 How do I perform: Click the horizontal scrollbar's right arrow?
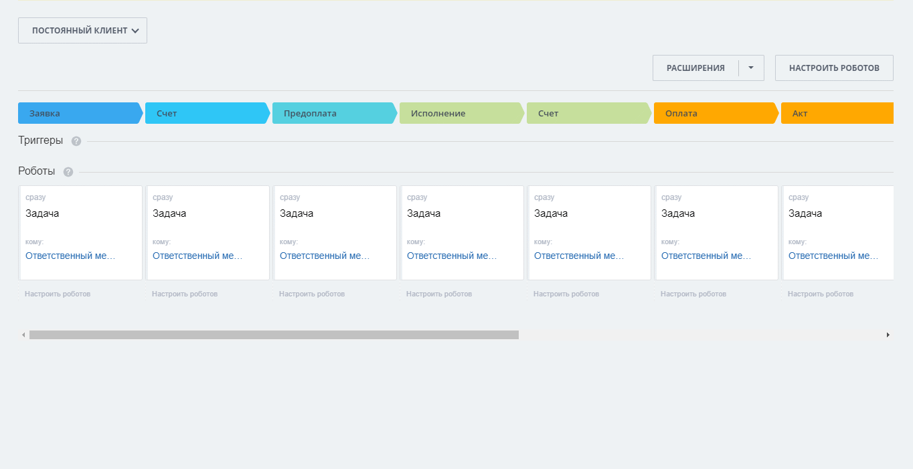pyautogui.click(x=888, y=335)
